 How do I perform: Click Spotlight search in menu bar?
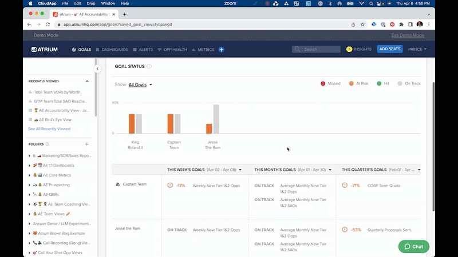coord(371,3)
